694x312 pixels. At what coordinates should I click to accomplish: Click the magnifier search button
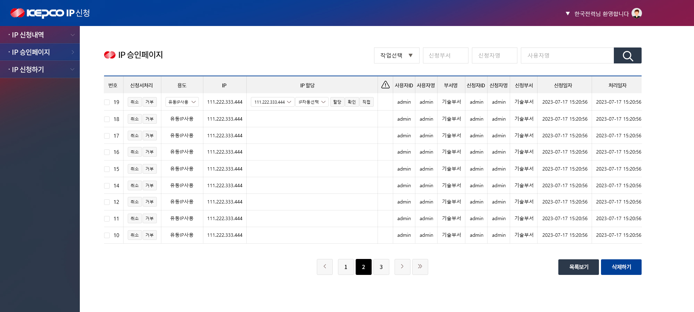pyautogui.click(x=627, y=55)
